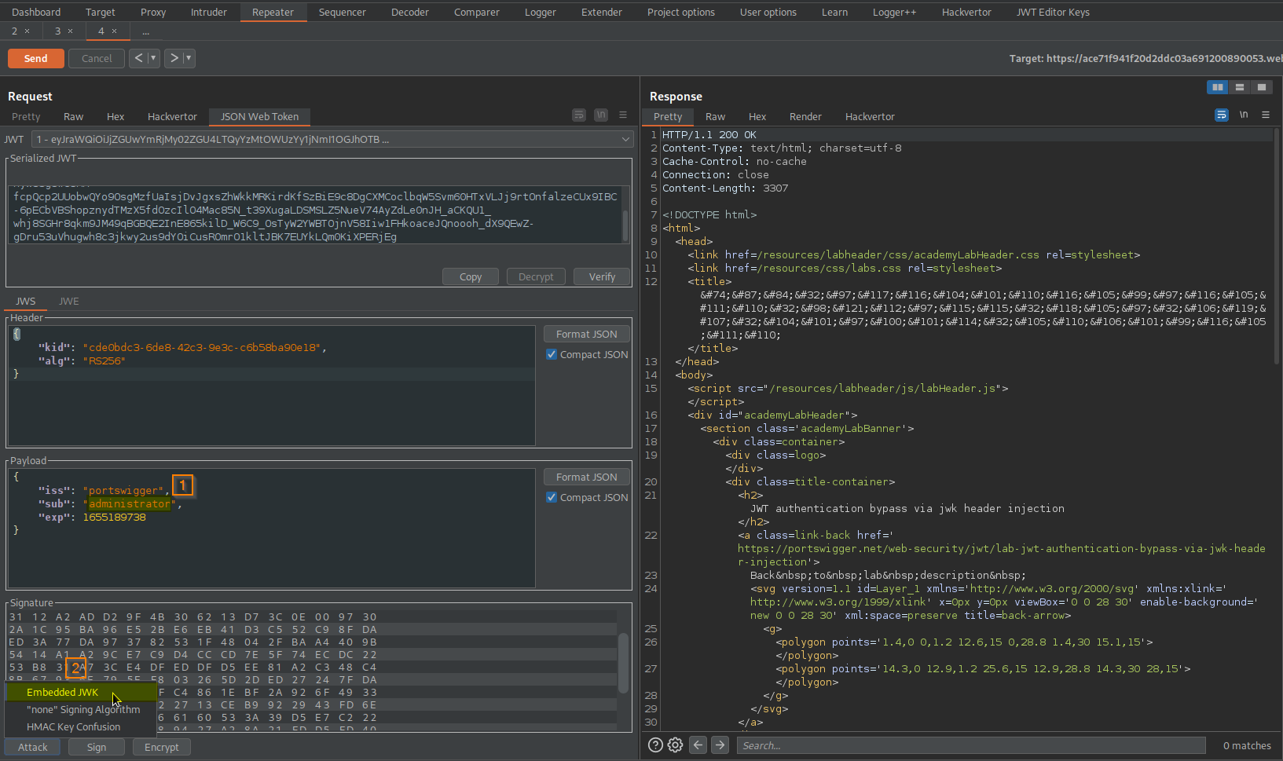Switch to the JWE tab

[x=69, y=302]
